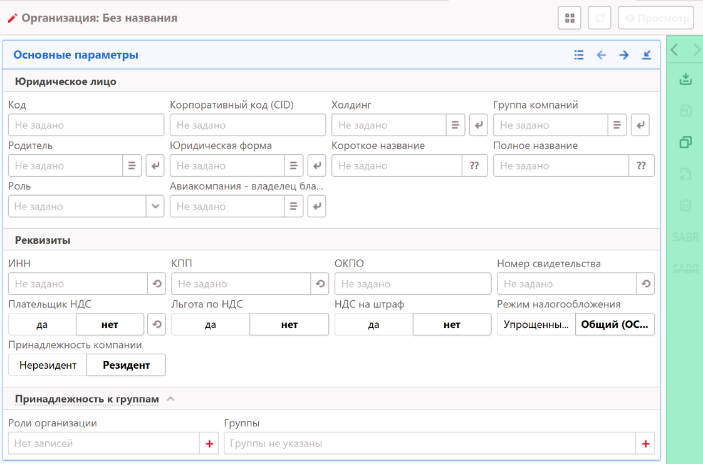Image resolution: width=703 pixels, height=464 pixels.
Task: Set Льгота по НДС to да
Action: 211,325
